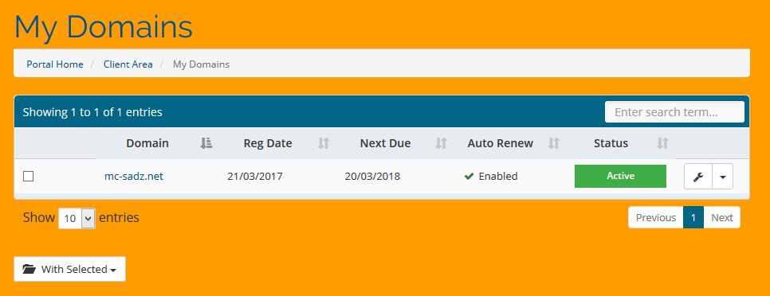Click the Previous pagination button

tap(655, 217)
